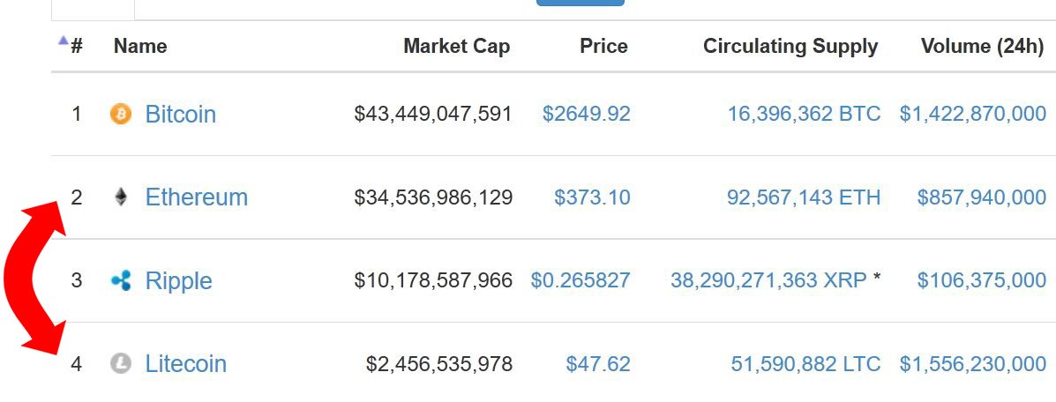Click the sort arrow beside # header

(64, 41)
